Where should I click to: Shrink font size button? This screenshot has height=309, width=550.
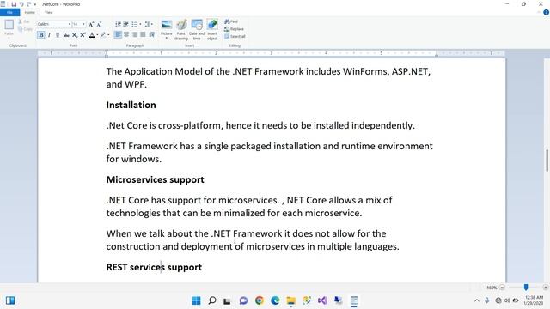click(99, 24)
